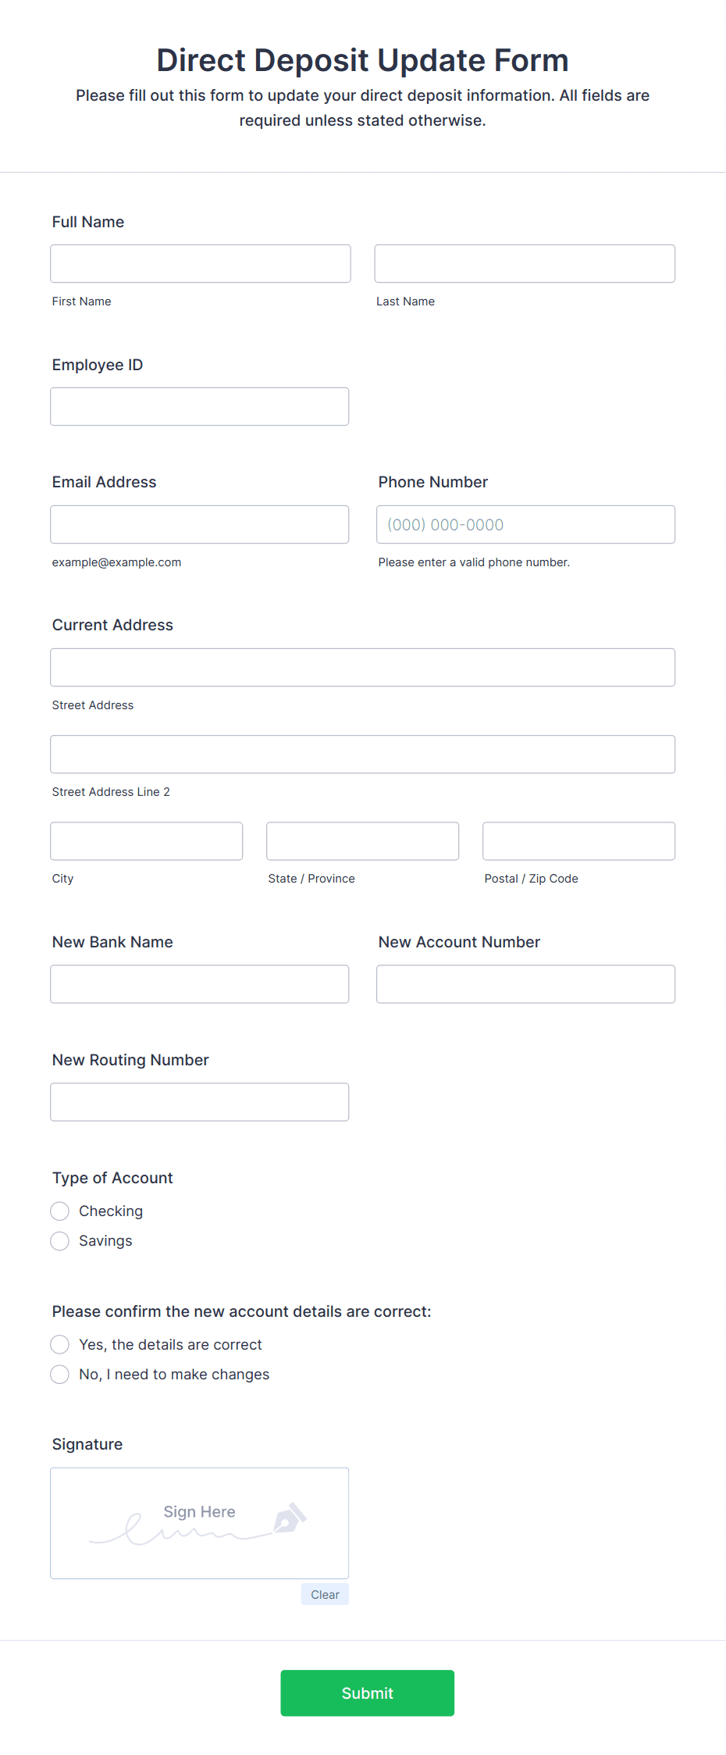Click inside the Last Name field
This screenshot has width=726, height=1755.
525,263
